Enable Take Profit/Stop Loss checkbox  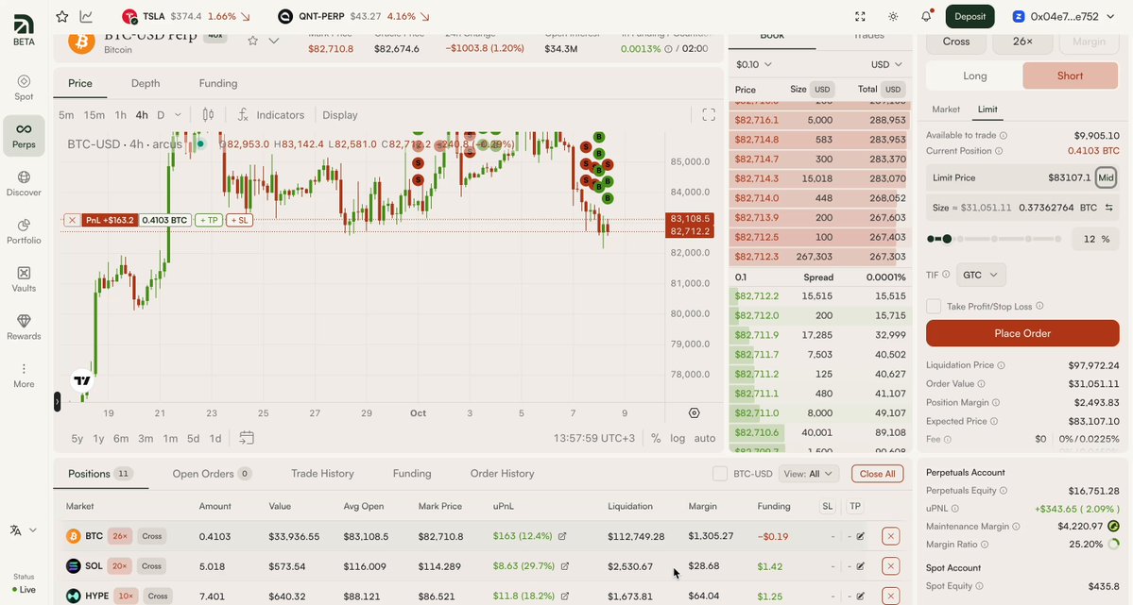pyautogui.click(x=934, y=306)
